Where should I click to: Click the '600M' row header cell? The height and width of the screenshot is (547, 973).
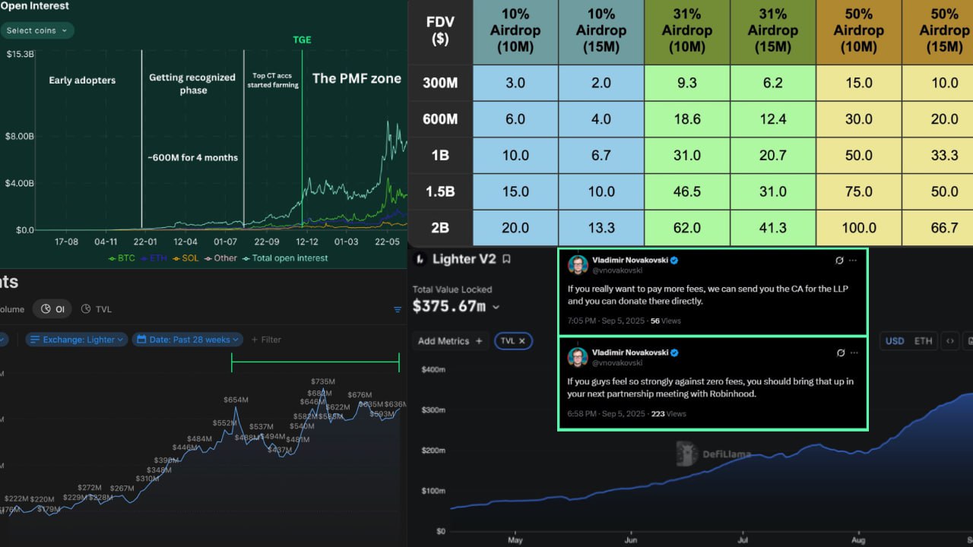(x=440, y=119)
